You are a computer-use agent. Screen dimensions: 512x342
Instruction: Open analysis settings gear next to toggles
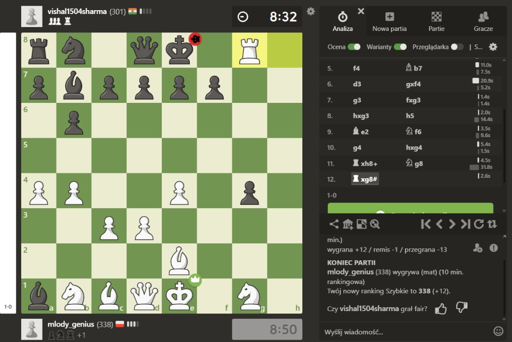pyautogui.click(x=493, y=47)
